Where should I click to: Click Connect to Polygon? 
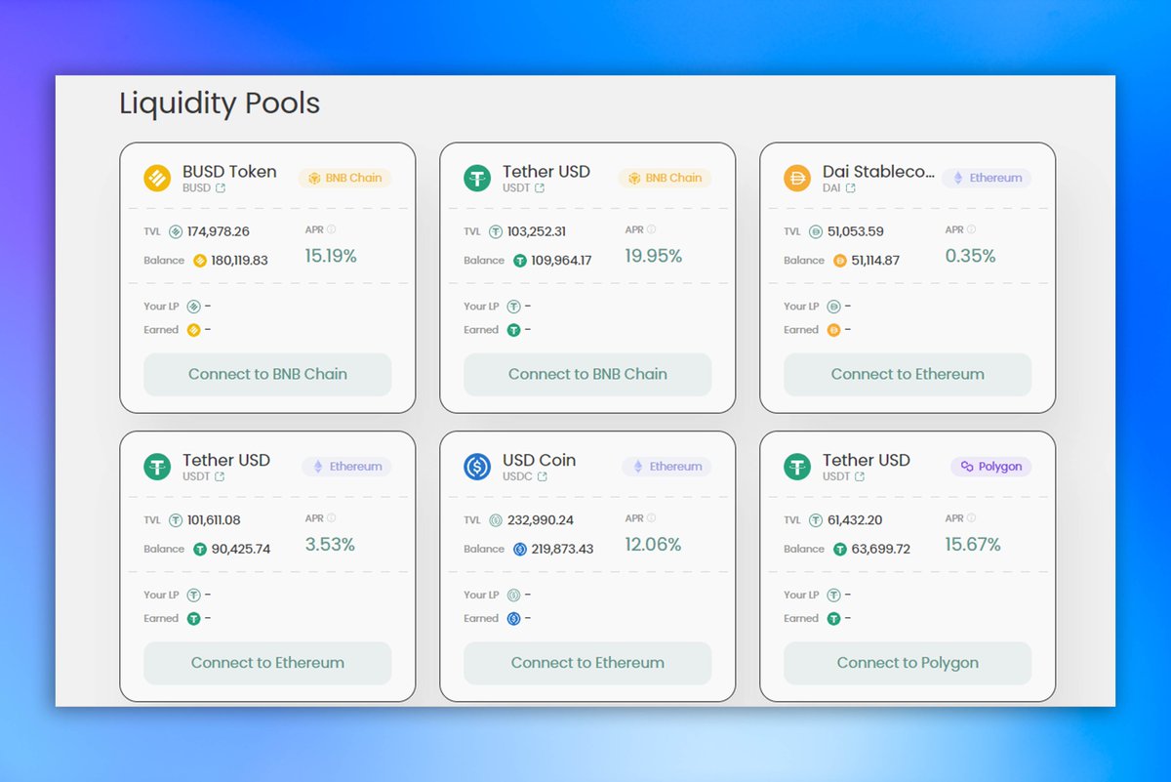point(908,663)
